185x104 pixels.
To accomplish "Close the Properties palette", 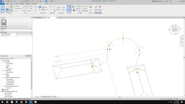I will tap(31, 18).
